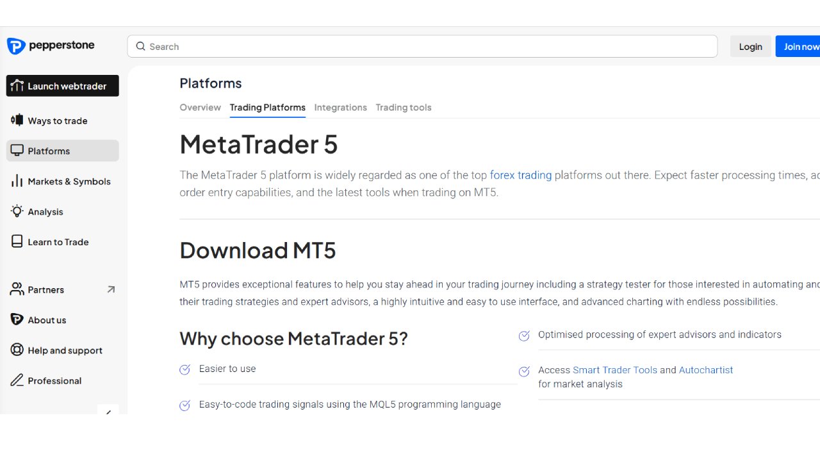Click the Ways to trade icon
The image size is (820, 461).
17,120
